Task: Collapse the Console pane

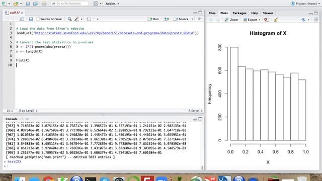Action: tap(195, 119)
